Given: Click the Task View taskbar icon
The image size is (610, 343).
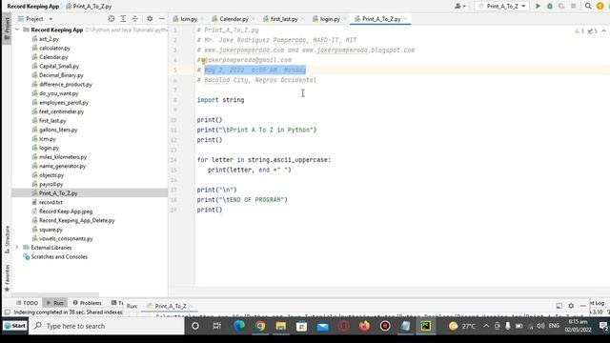Looking at the screenshot, I should tap(217, 326).
